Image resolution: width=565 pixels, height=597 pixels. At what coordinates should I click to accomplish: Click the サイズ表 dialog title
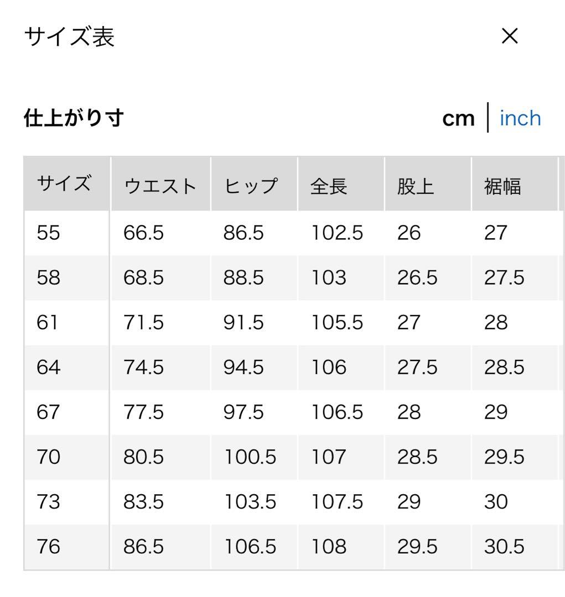[x=69, y=36]
